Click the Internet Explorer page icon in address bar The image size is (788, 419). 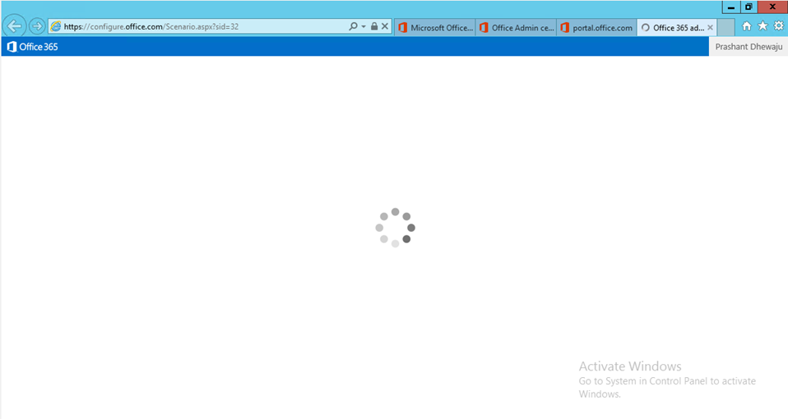coord(56,26)
